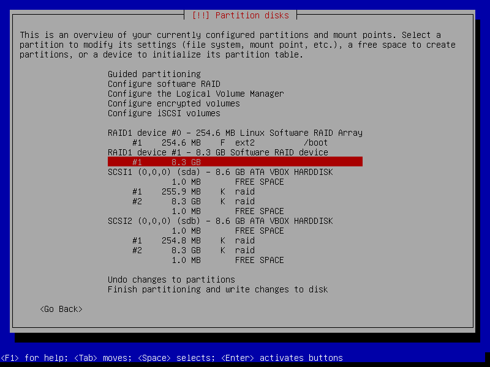The width and height of the screenshot is (490, 367).
Task: Open Configure the Logical Volume Manager
Action: click(x=195, y=94)
